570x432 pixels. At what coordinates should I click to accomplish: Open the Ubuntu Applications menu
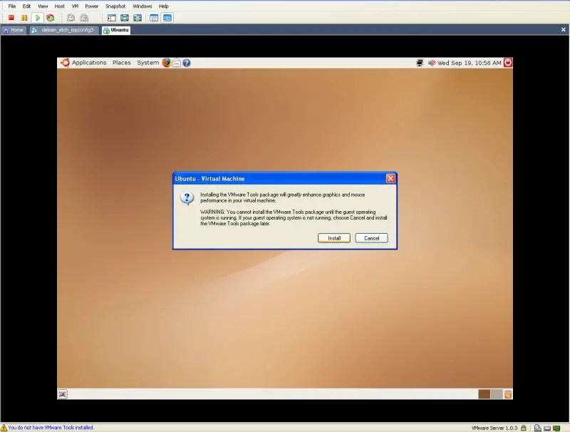[x=89, y=63]
